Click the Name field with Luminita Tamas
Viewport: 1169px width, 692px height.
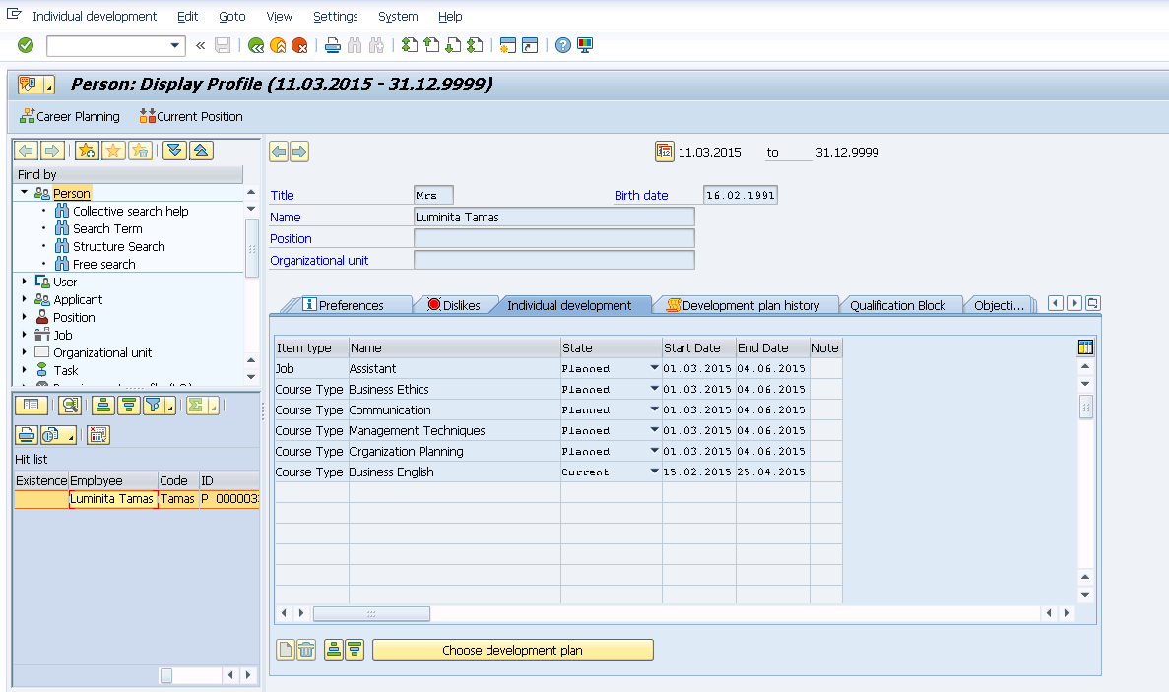point(553,217)
